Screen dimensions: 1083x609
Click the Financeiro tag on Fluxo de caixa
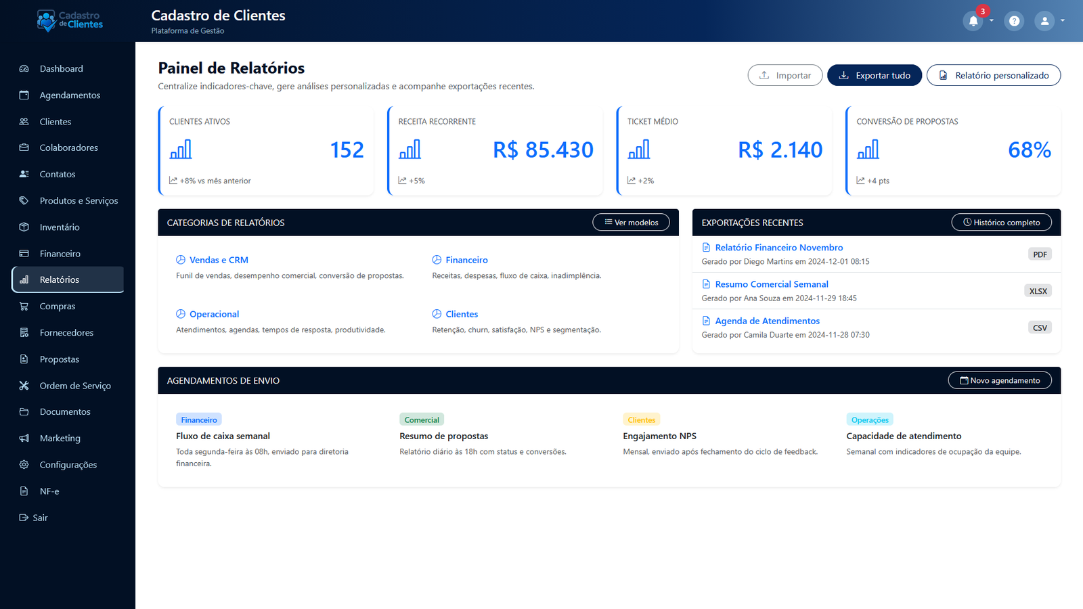198,419
